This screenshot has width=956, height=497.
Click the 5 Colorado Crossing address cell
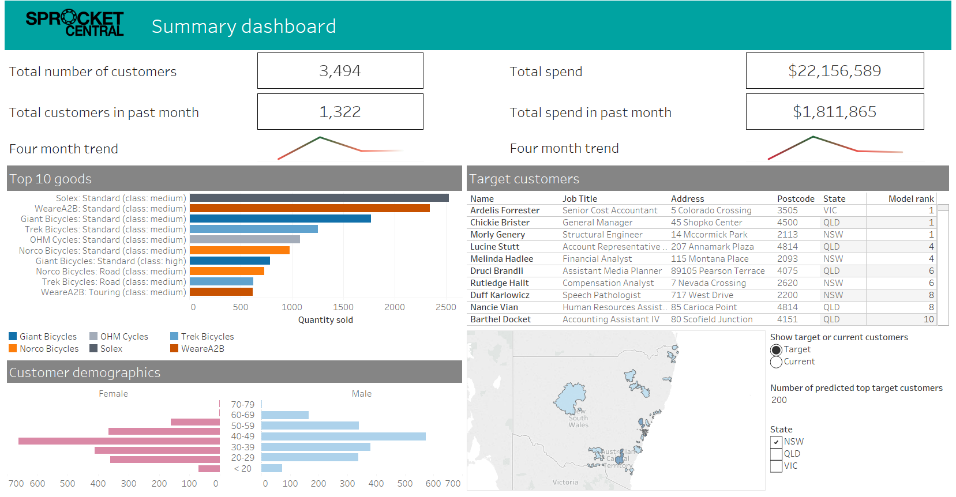click(x=711, y=210)
